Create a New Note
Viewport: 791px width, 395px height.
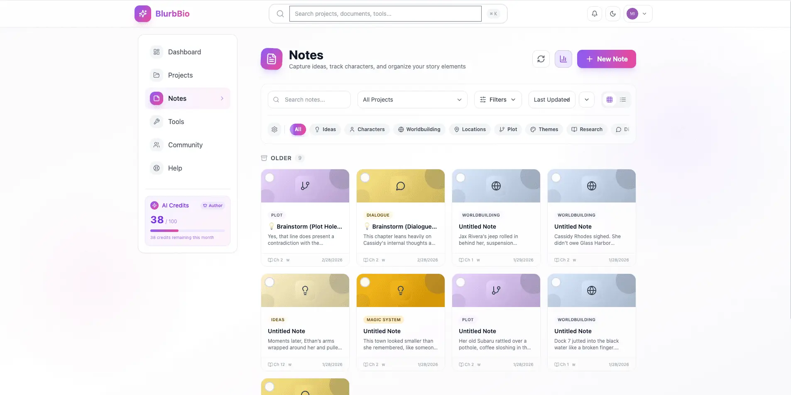coord(606,59)
